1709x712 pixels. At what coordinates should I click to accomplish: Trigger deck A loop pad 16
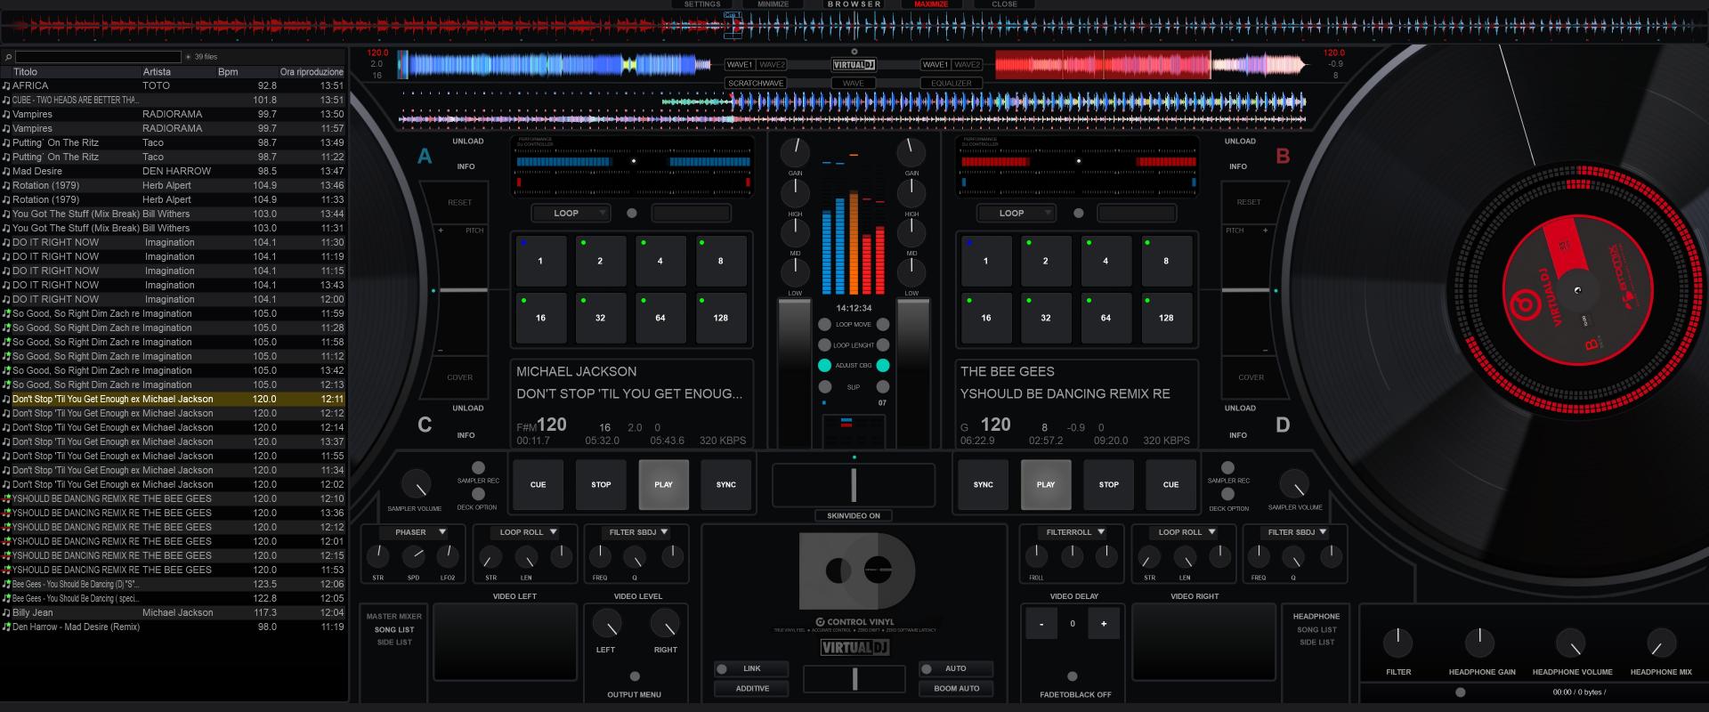click(x=540, y=318)
